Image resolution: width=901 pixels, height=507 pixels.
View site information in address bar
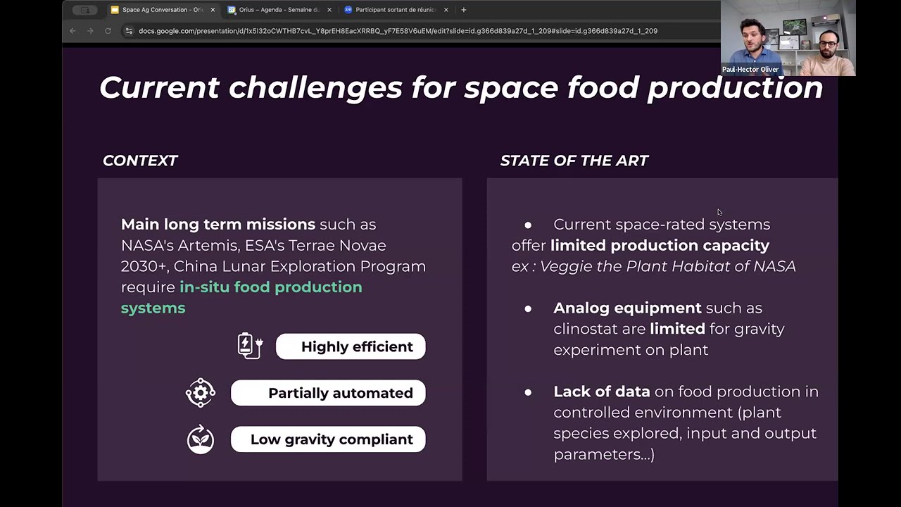pyautogui.click(x=128, y=31)
